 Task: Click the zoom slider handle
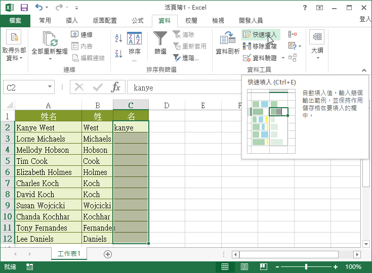(x=306, y=267)
